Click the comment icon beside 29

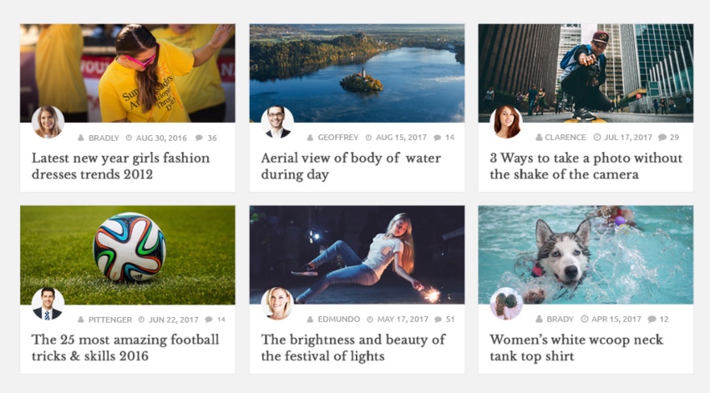[662, 138]
